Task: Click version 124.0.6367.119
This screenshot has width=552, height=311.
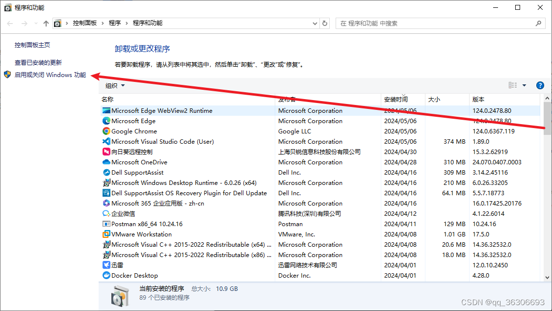Action: 493,131
